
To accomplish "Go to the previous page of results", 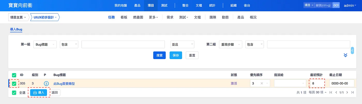I will click(x=336, y=92).
